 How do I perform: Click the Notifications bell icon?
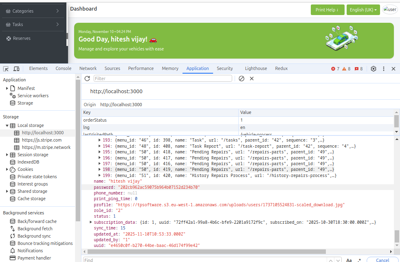(13, 251)
